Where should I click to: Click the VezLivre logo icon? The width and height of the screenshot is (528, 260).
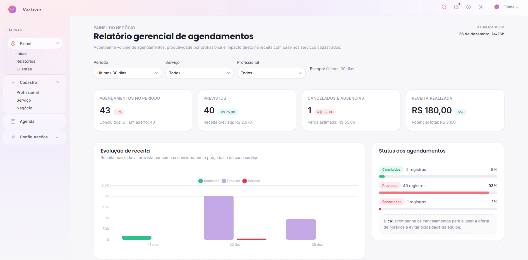(12, 9)
